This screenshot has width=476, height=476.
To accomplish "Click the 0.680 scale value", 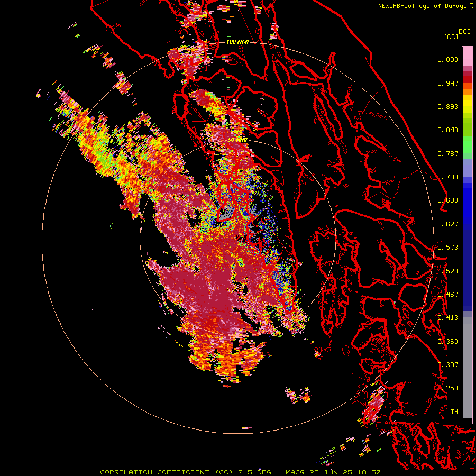I will pos(448,200).
